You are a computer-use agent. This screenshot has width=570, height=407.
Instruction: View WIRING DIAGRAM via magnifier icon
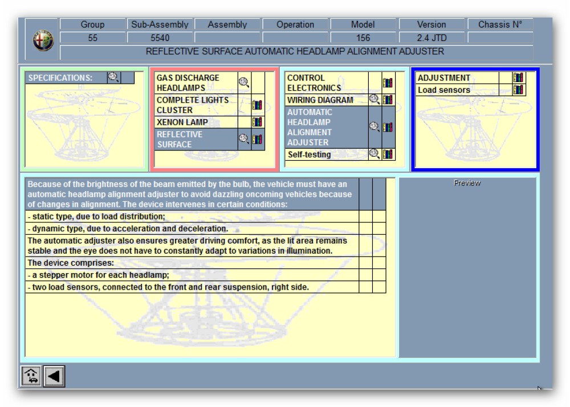(374, 100)
